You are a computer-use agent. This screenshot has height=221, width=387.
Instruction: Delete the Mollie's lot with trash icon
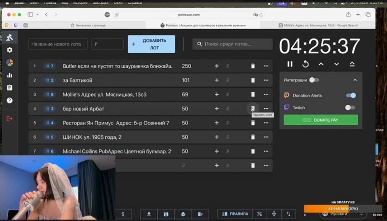253,94
